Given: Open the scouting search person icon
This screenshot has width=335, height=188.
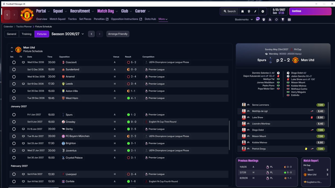Looking at the screenshot, I should coord(270,20).
